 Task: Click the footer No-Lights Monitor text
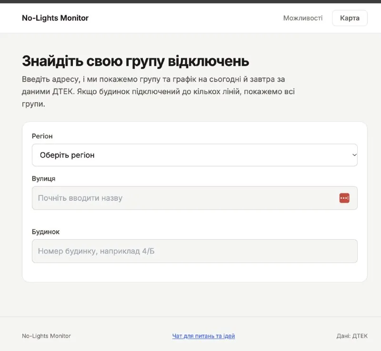[x=46, y=336]
